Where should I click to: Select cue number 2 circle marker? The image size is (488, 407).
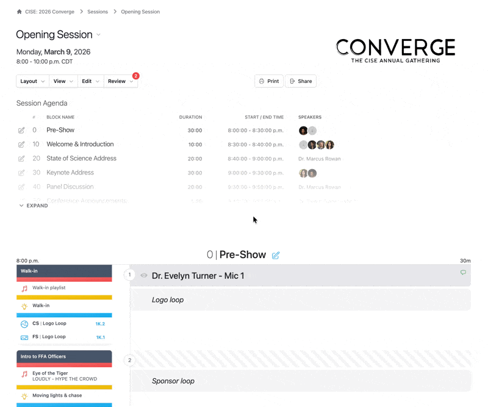coord(129,360)
